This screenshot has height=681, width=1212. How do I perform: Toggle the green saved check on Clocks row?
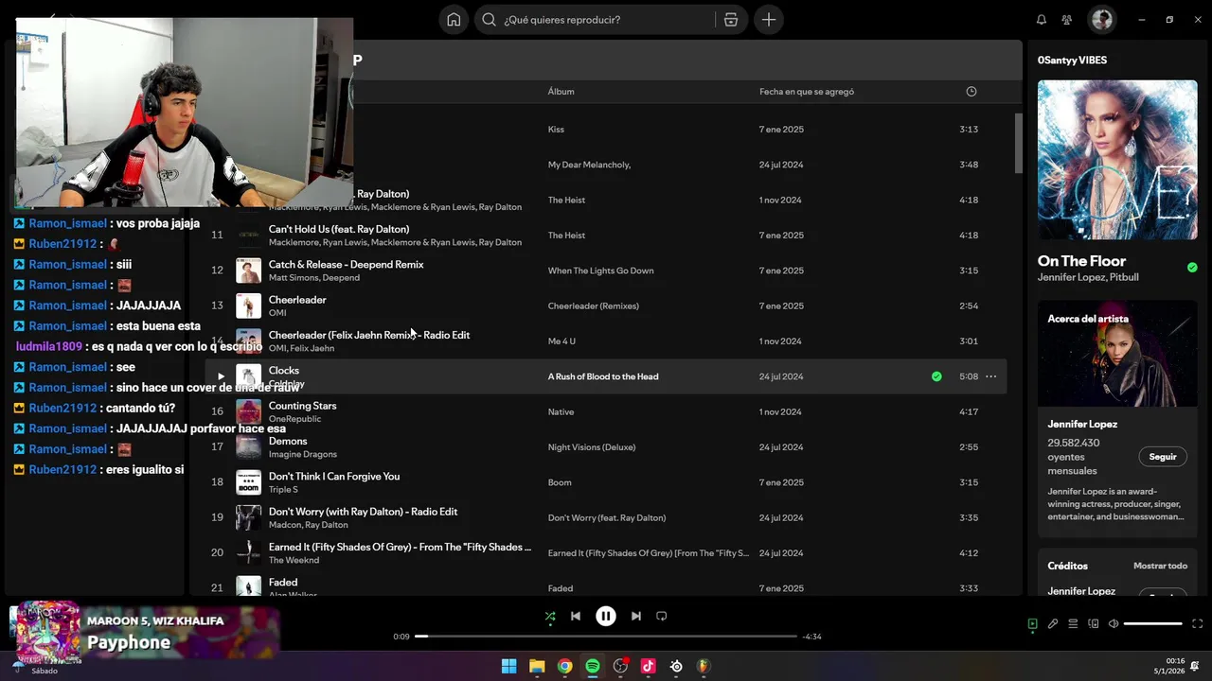(936, 376)
